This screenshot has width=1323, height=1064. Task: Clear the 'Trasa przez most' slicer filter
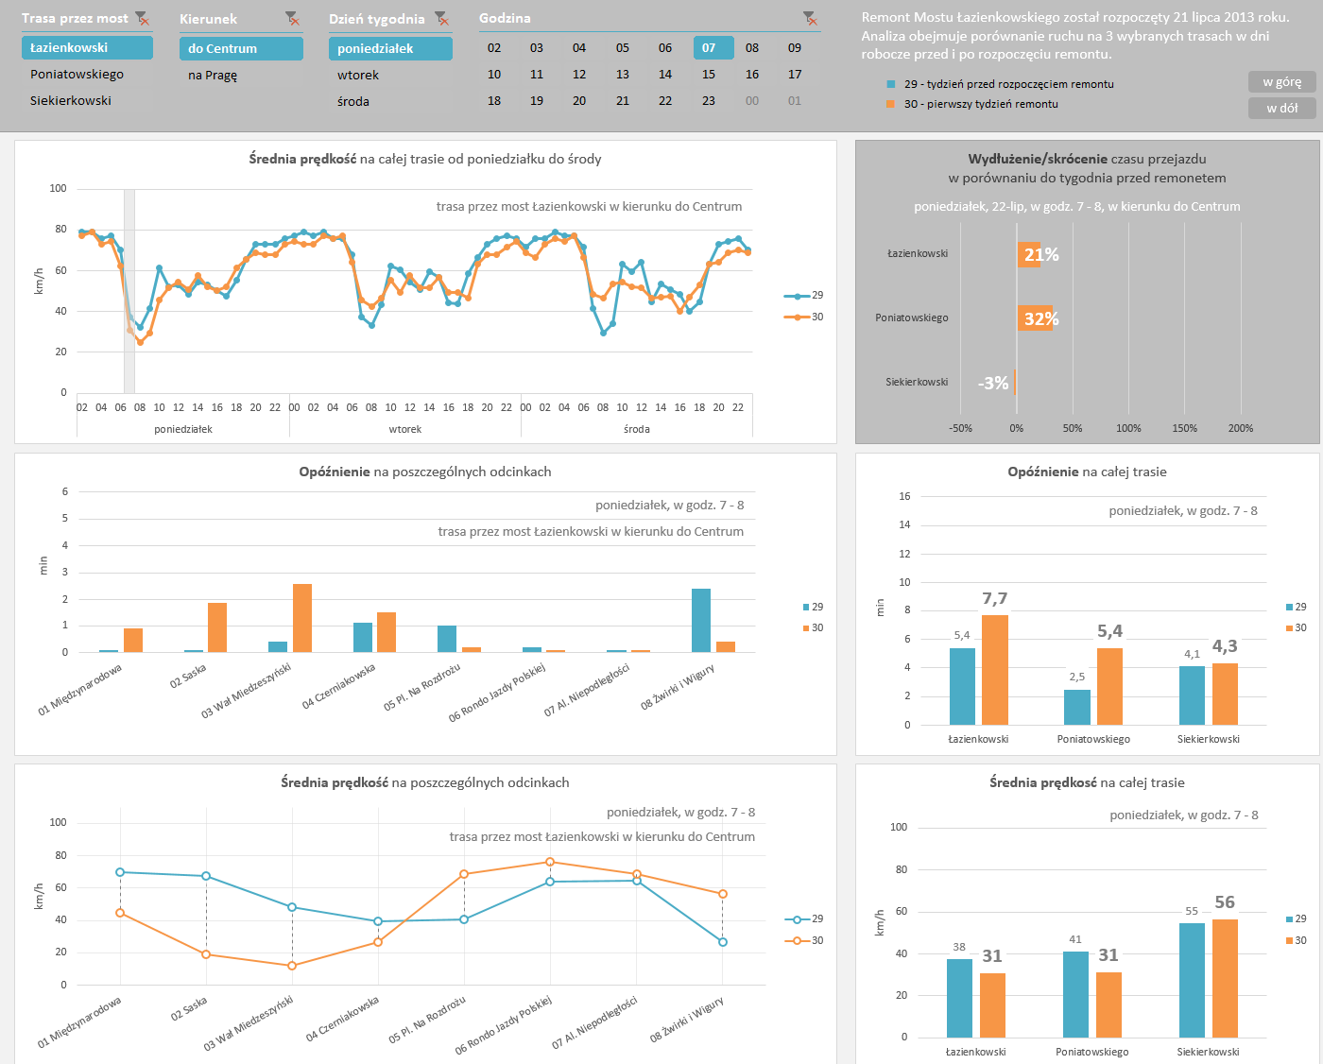coord(142,19)
